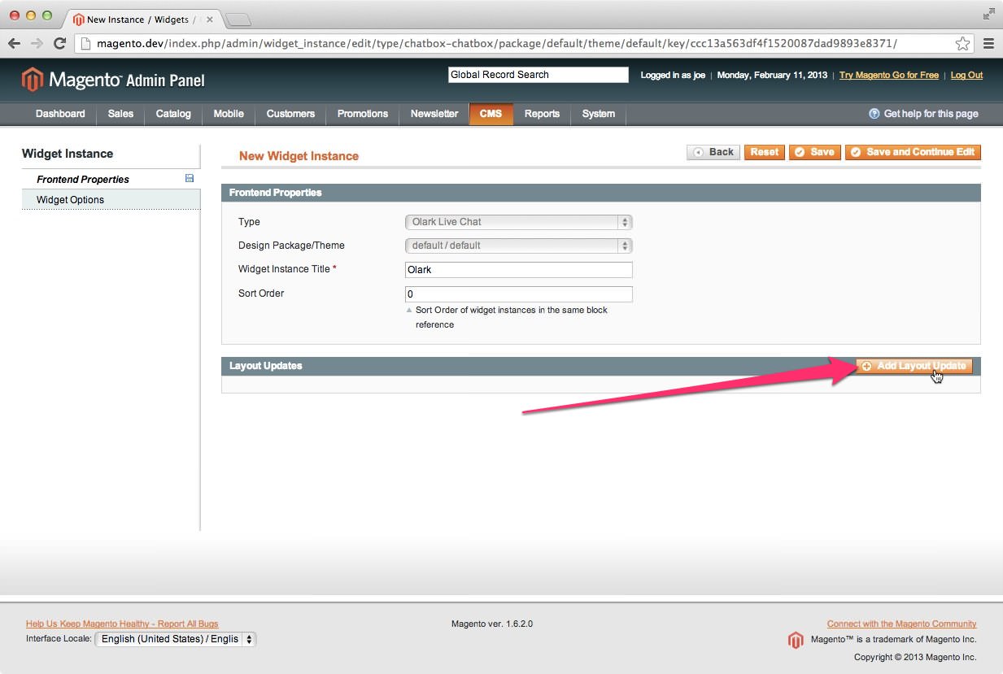Open the Design Package/Theme dropdown
Image resolution: width=1003 pixels, height=674 pixels.
518,246
